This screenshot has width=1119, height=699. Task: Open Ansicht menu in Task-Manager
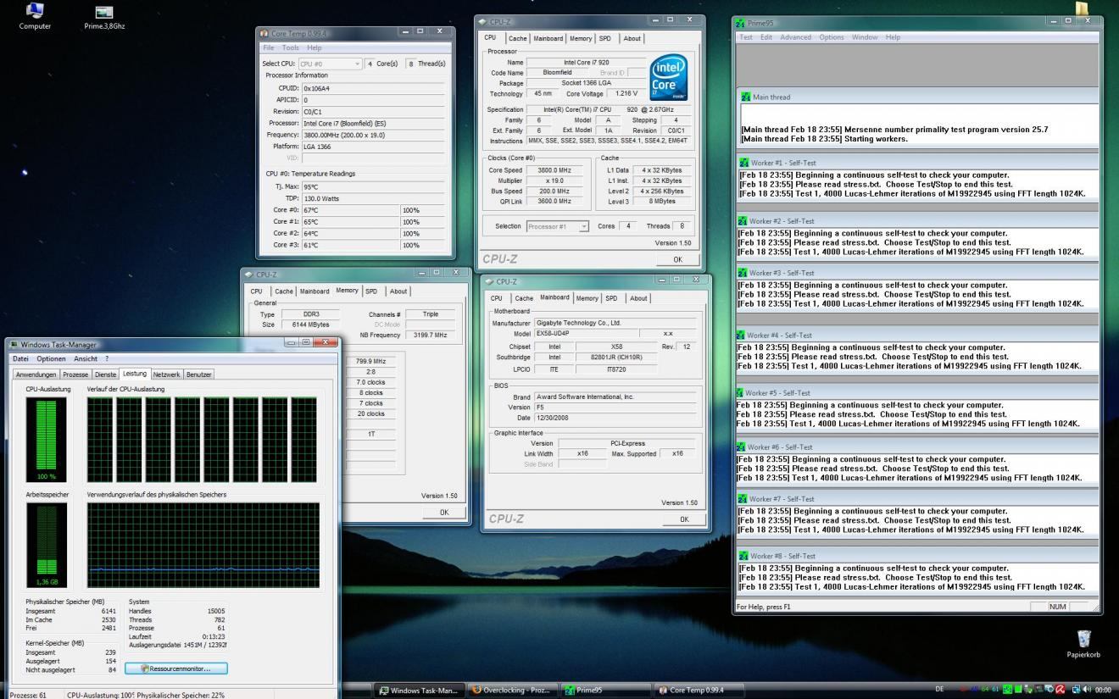tap(86, 359)
